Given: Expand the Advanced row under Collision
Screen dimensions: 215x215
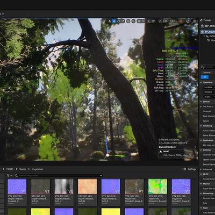Looking at the screenshot, I should 201,169.
